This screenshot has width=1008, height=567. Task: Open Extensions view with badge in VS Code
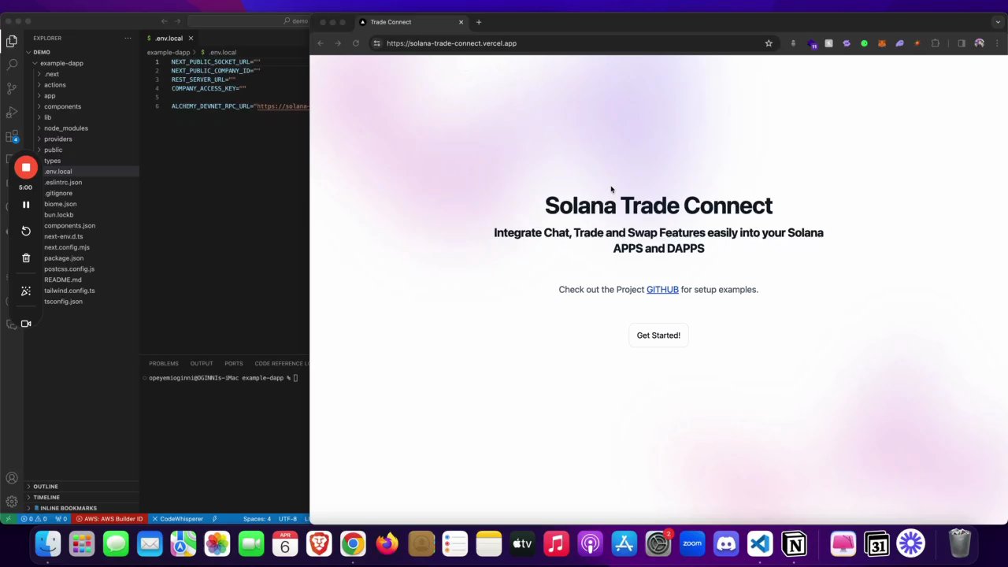[12, 137]
